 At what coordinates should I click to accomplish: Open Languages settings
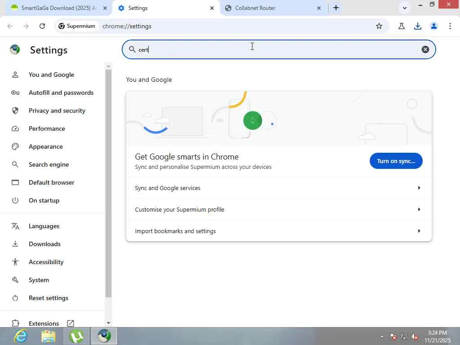pos(44,226)
